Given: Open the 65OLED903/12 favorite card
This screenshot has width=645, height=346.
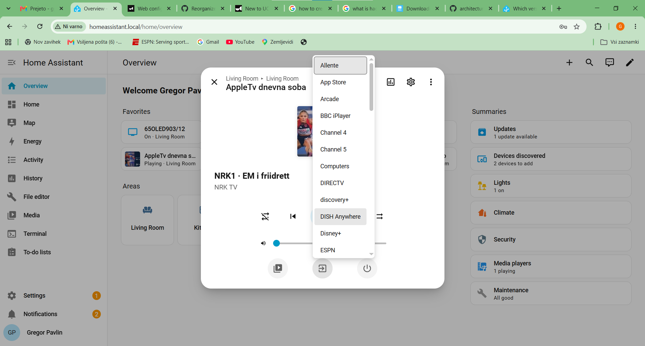Looking at the screenshot, I should (161, 132).
